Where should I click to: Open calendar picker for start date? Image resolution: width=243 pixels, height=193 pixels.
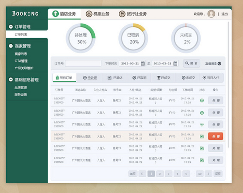pos(143,63)
